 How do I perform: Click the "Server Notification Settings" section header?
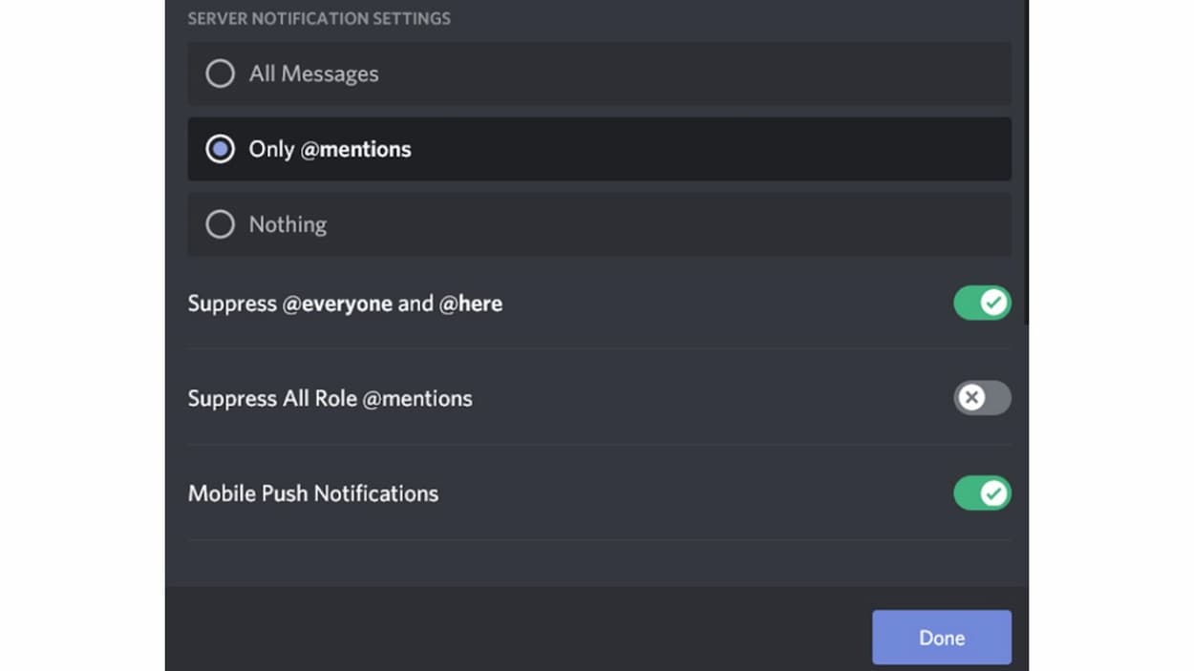point(319,18)
